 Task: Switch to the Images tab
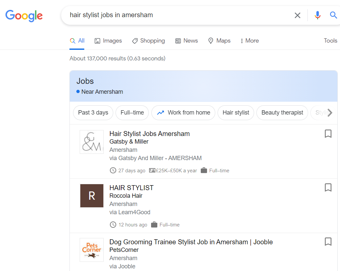coord(108,41)
